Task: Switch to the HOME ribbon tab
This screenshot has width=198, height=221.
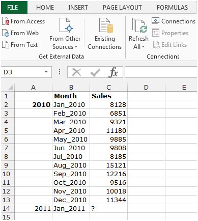Action: [45, 7]
